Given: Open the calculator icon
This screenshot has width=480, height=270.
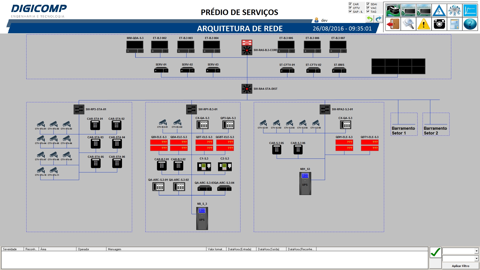Looking at the screenshot, I should 455,24.
